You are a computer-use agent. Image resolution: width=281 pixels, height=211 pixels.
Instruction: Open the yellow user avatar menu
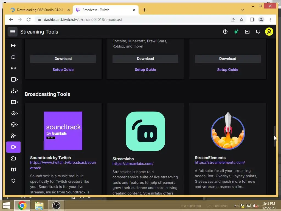[269, 32]
